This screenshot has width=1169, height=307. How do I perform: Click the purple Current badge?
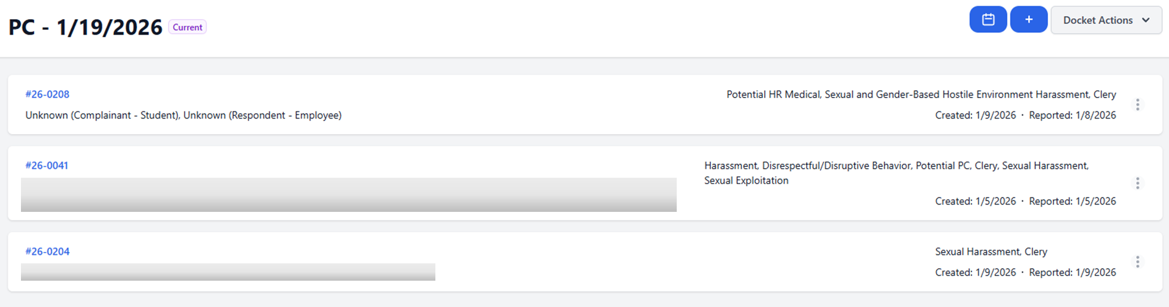pos(187,27)
